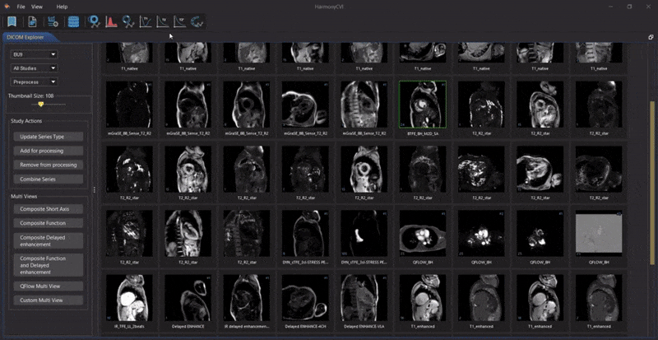Click the document page toolbar icon
658x340 pixels.
pos(32,21)
